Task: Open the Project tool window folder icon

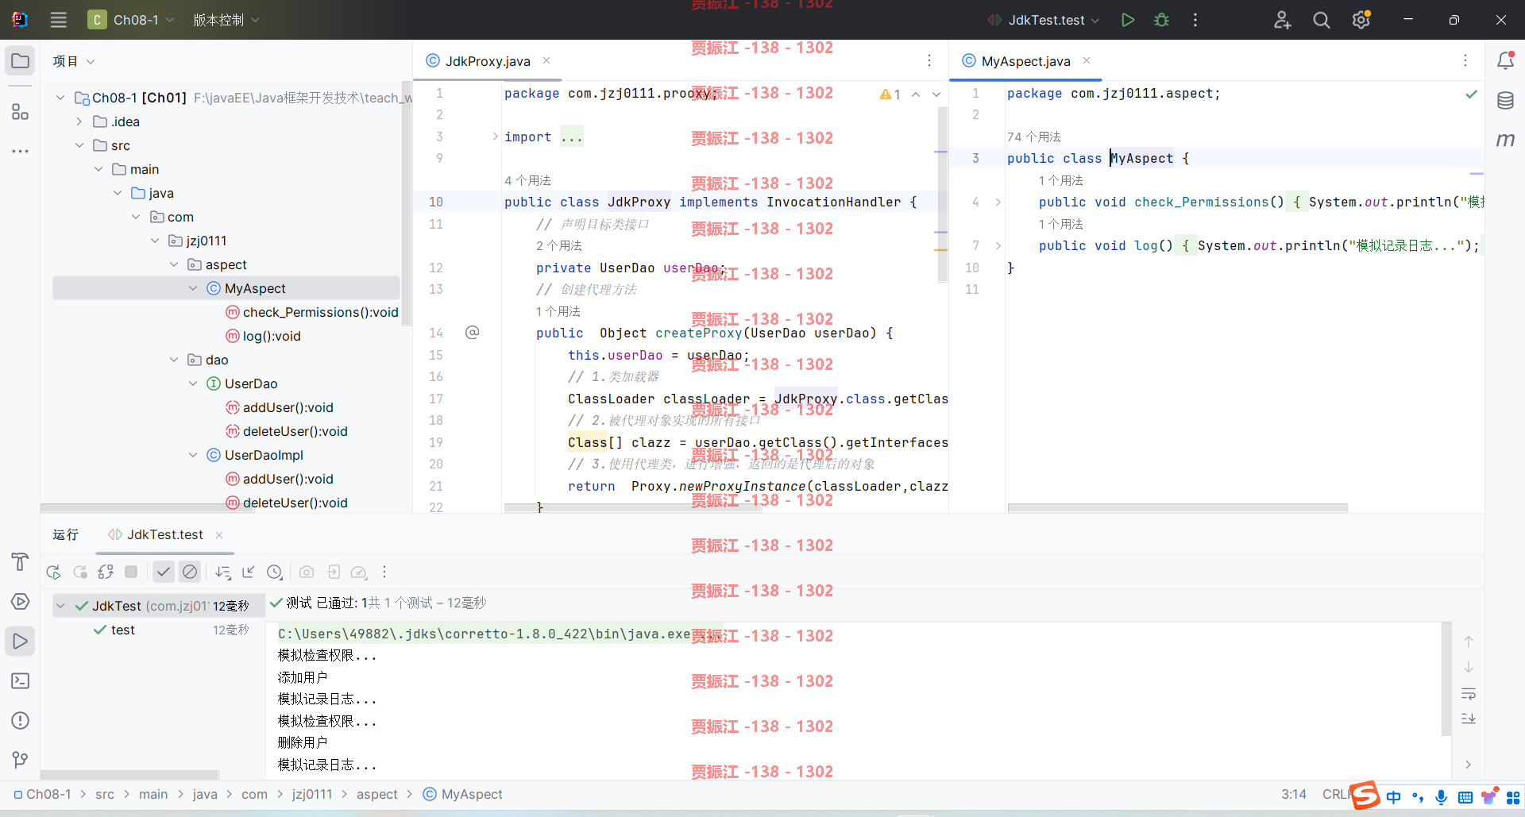Action: [21, 61]
